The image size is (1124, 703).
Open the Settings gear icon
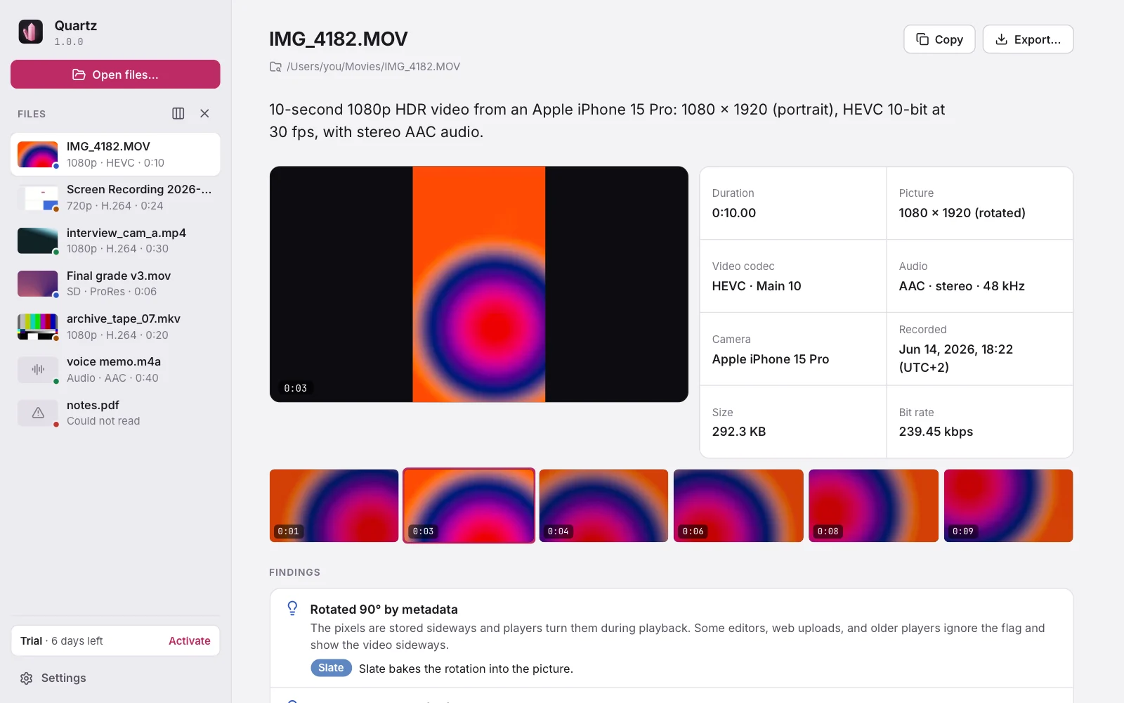(27, 678)
